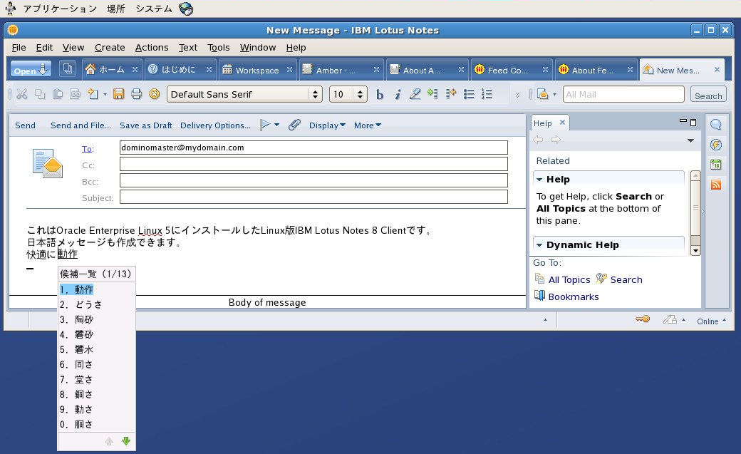Click the Indent icon
The height and width of the screenshot is (454, 741).
coord(432,93)
